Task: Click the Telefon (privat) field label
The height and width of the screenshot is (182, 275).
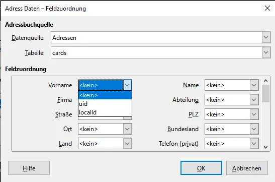Action: (x=178, y=144)
